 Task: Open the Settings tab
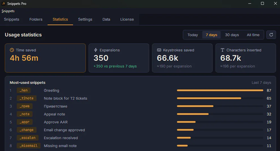pos(85,19)
